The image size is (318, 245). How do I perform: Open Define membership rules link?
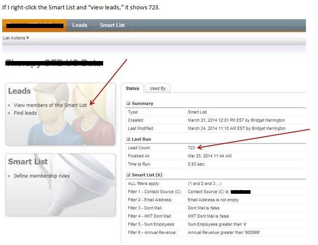42,176
